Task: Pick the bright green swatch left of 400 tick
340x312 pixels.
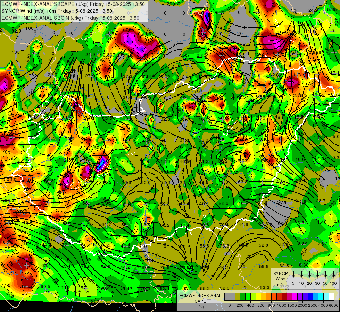Action: 248,296
